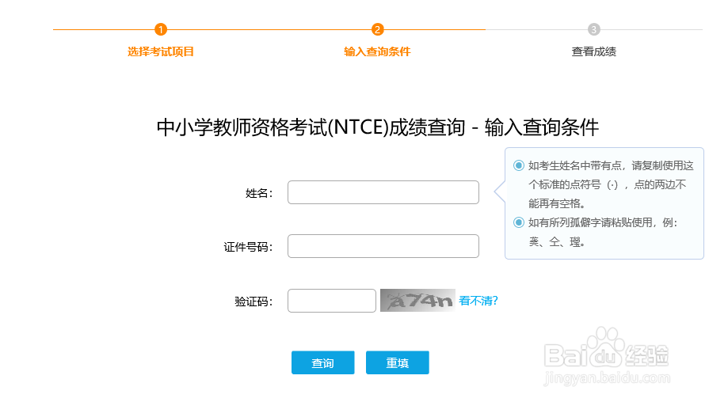This screenshot has width=709, height=402.
Task: Click step 3 gray circle icon
Action: click(593, 29)
